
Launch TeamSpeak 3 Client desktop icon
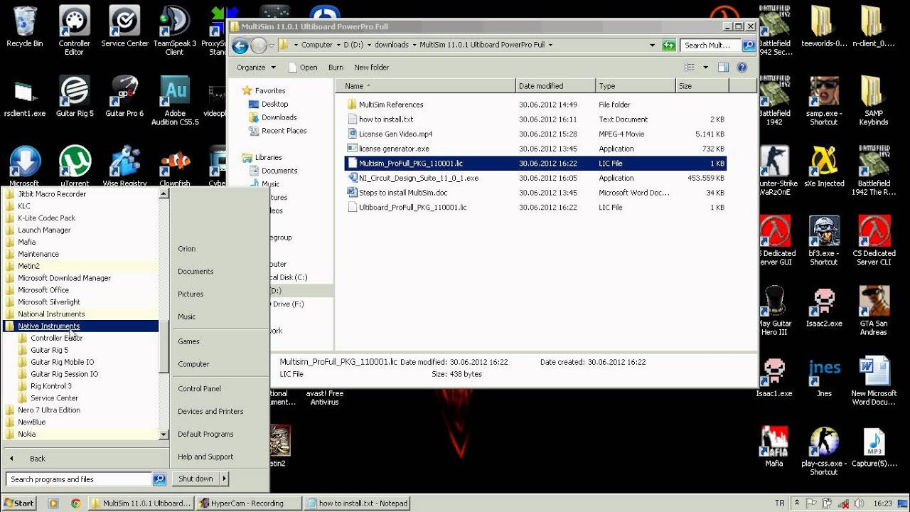coord(174,31)
